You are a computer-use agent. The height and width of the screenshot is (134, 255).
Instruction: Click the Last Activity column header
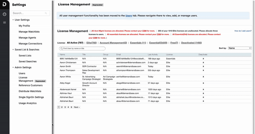point(153,55)
